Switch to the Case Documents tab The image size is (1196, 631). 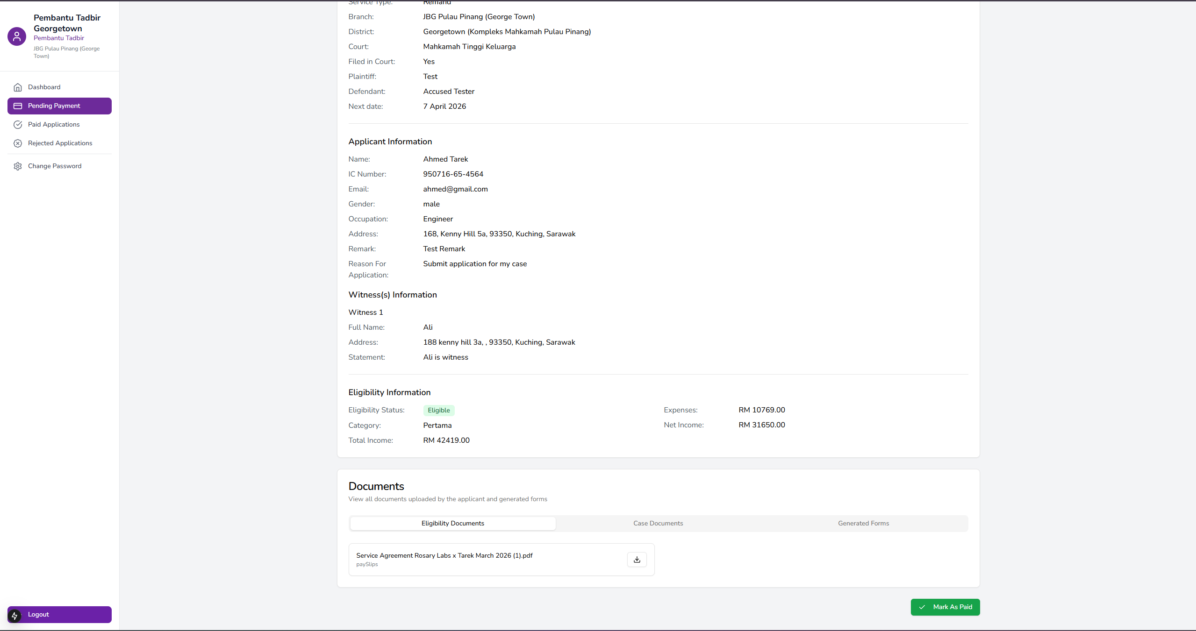(x=658, y=523)
